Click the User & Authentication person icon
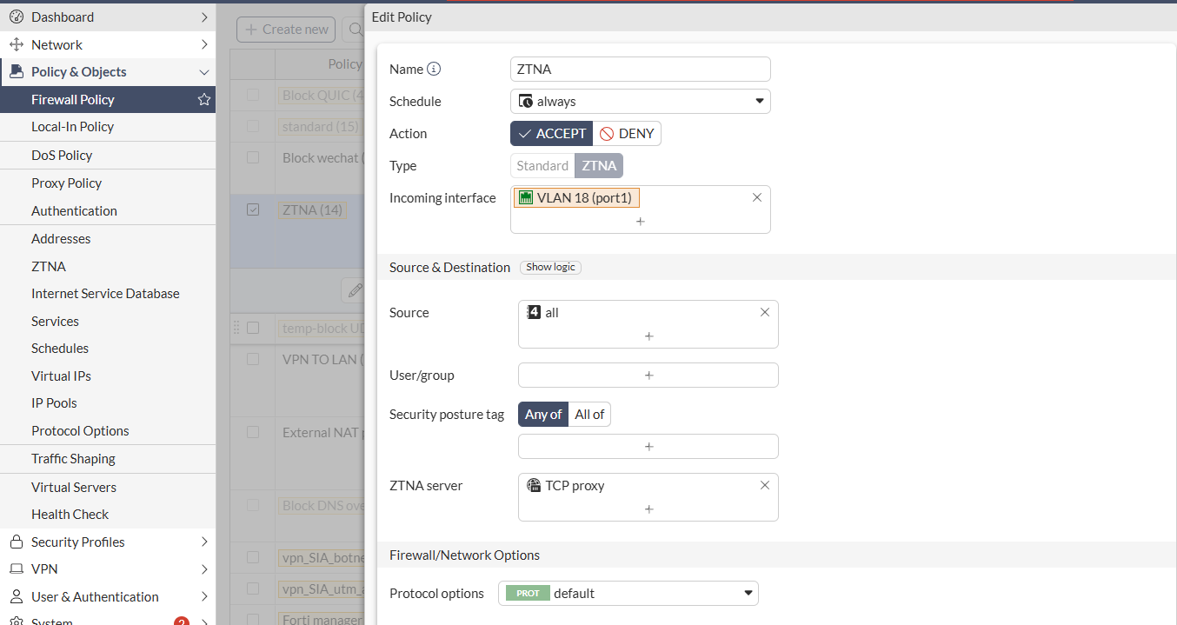This screenshot has height=625, width=1177. coord(16,596)
